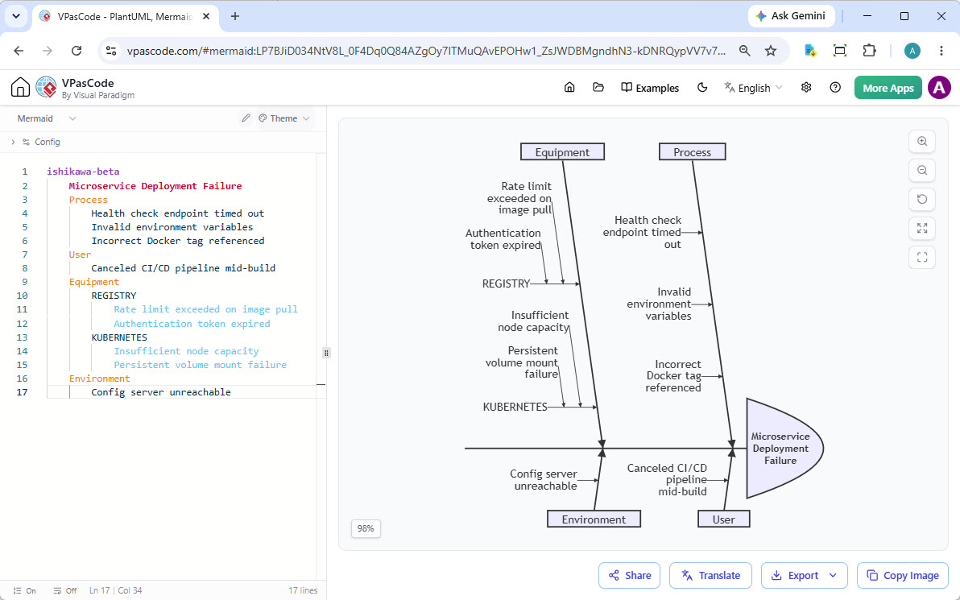Open the purple user avatar menu
This screenshot has width=960, height=600.
pyautogui.click(x=939, y=88)
